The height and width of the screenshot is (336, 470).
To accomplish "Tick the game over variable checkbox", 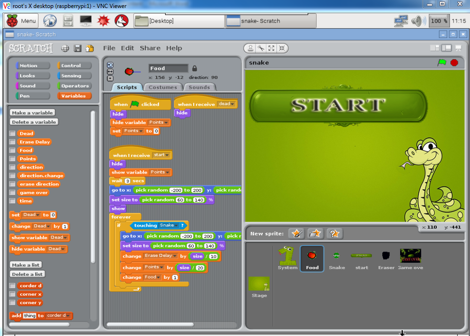I will (13, 193).
